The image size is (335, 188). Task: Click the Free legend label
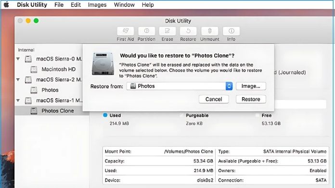tap(267, 115)
